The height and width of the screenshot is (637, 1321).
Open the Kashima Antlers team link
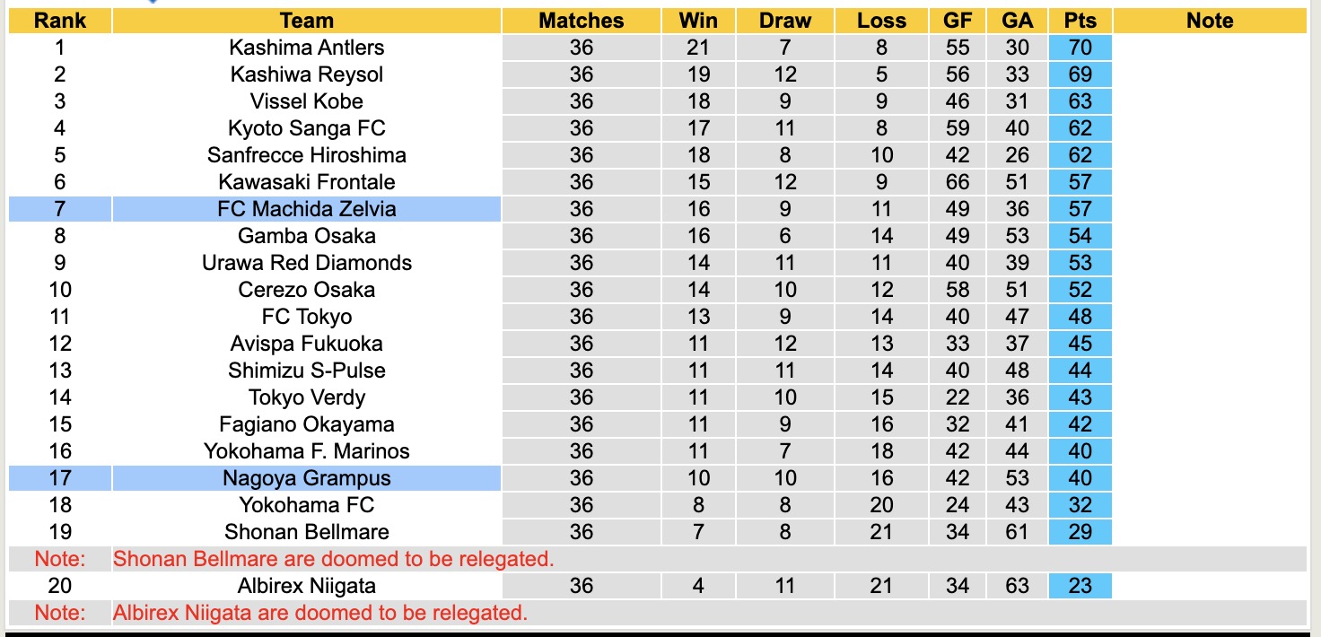tap(306, 48)
